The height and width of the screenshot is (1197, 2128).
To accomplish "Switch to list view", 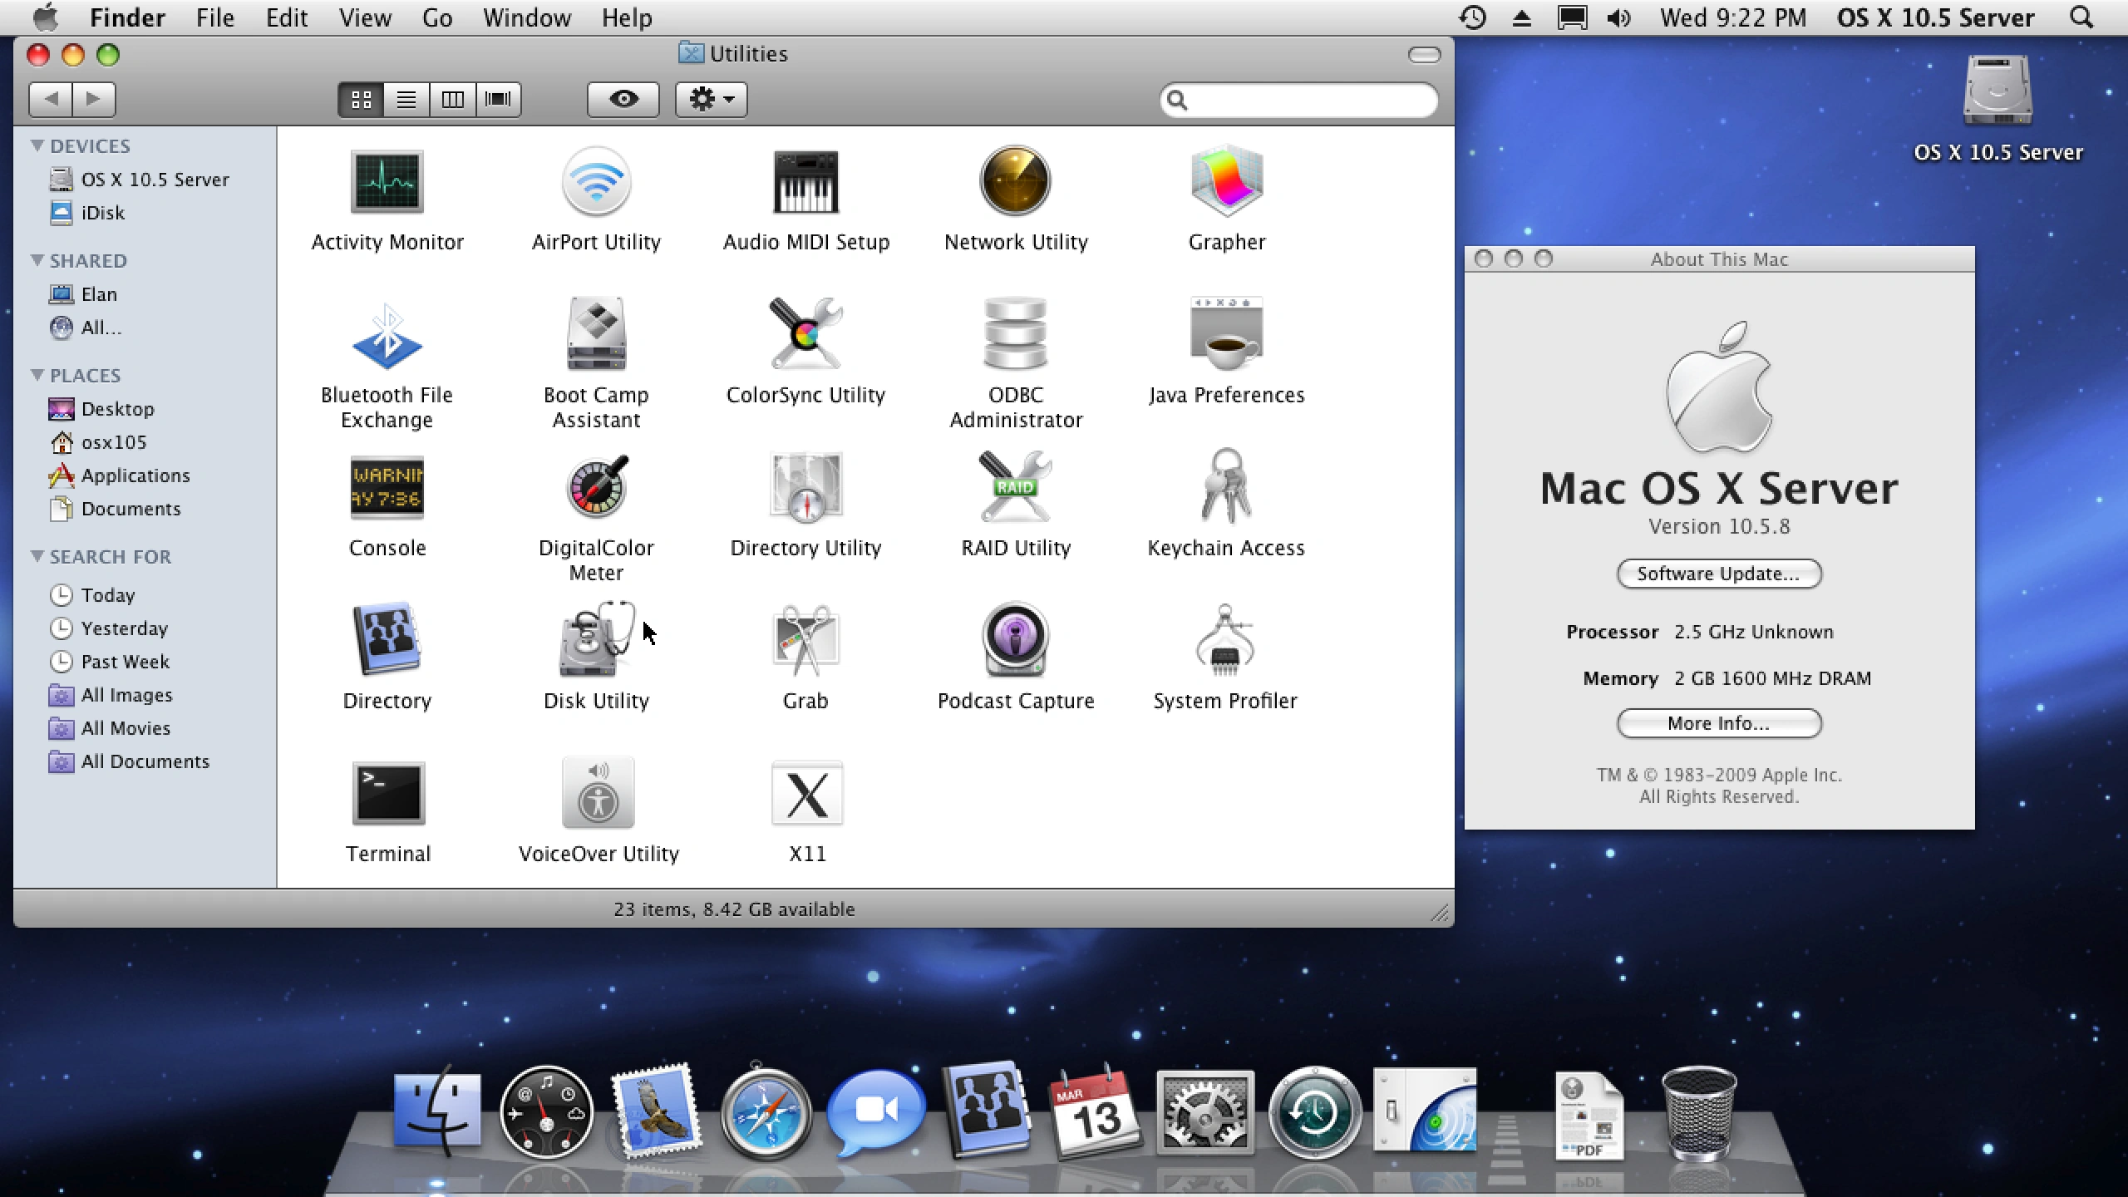I will [406, 99].
